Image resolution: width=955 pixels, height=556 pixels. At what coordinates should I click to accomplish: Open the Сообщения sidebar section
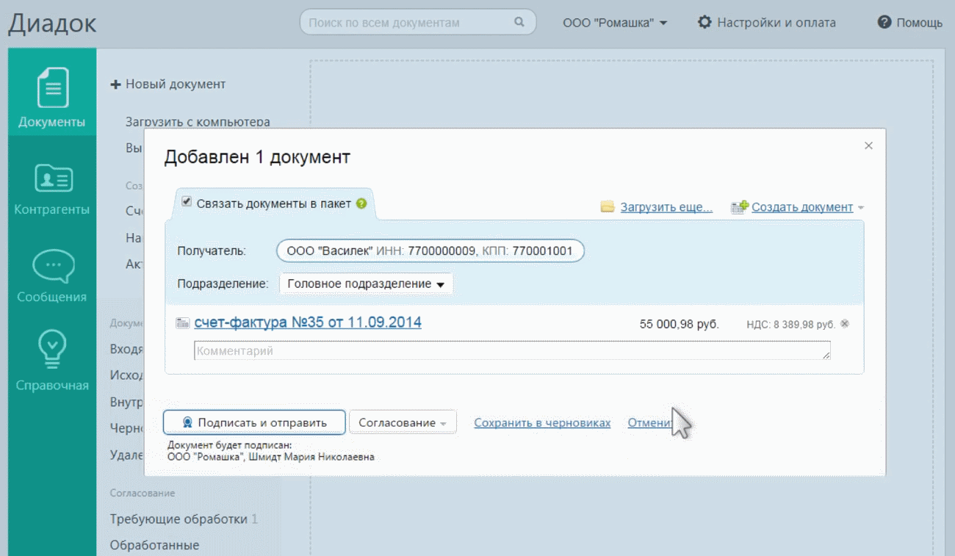click(x=52, y=276)
